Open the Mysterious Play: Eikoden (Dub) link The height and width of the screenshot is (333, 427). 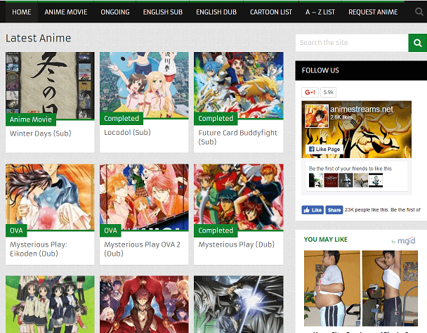(39, 249)
